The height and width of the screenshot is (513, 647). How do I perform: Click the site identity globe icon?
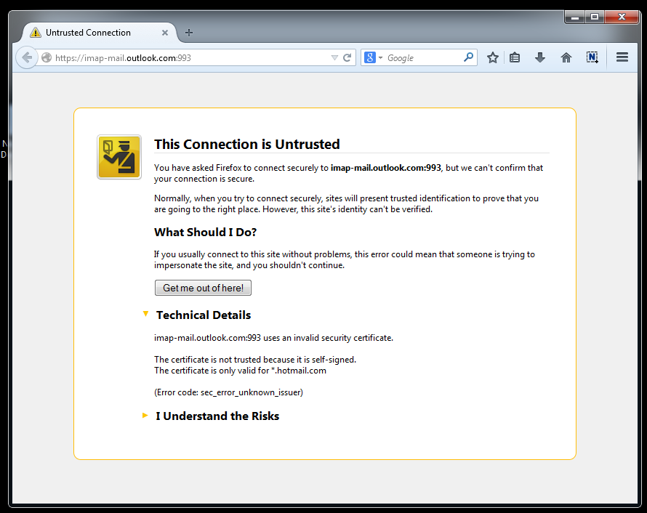tap(47, 57)
